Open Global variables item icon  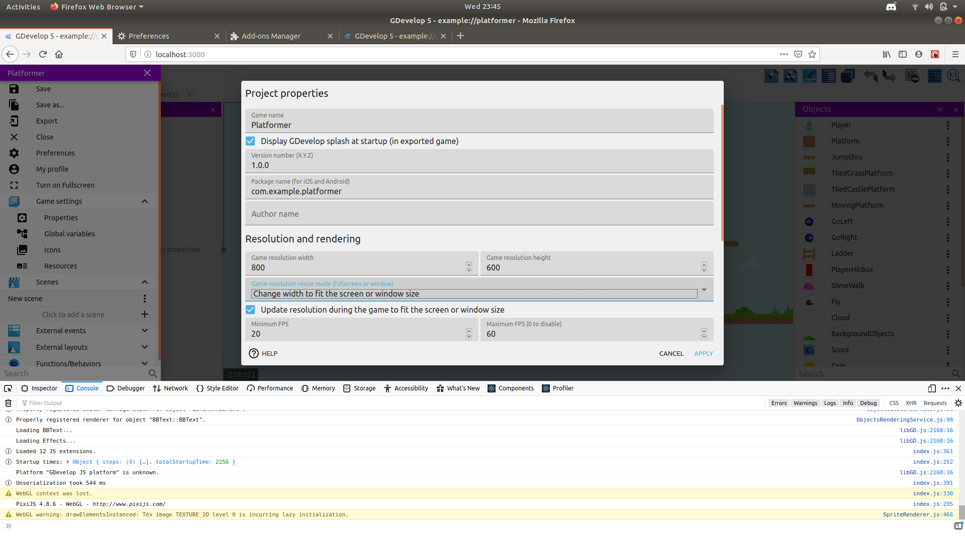pos(22,234)
